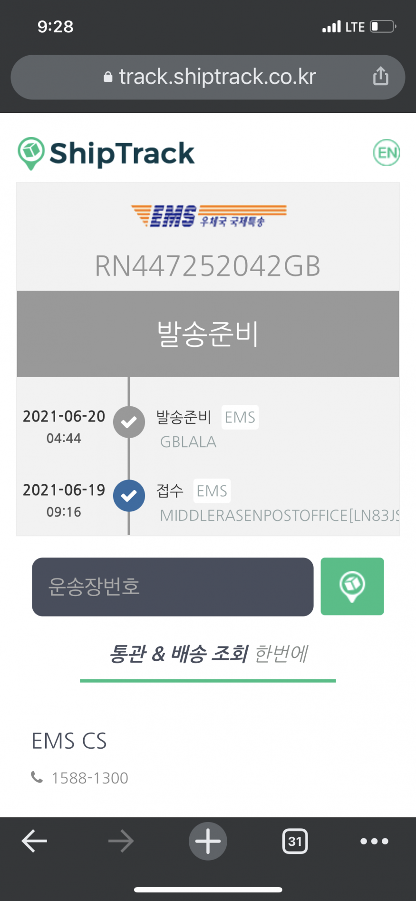Click the EMS tag beside 발송준비
This screenshot has width=416, height=901.
(x=240, y=417)
